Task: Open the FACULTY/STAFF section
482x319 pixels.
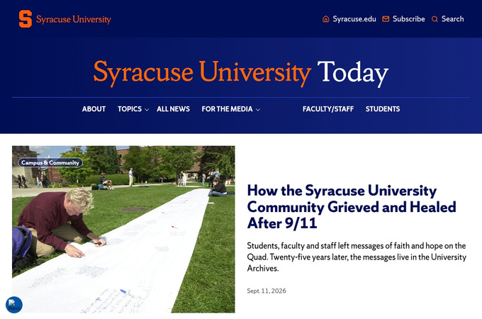Action: click(328, 109)
